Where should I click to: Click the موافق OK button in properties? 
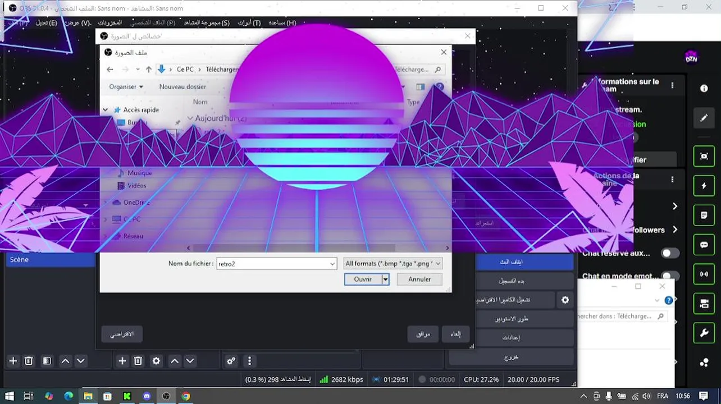(423, 334)
